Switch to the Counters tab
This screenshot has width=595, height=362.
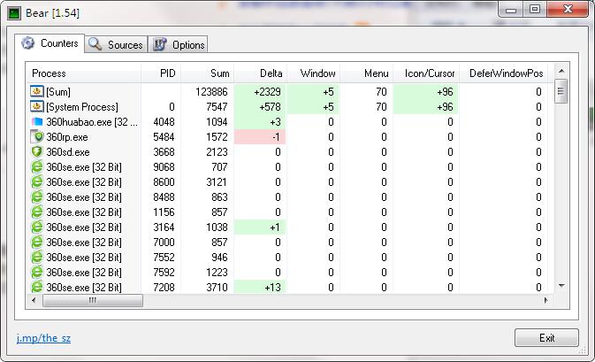pos(50,43)
